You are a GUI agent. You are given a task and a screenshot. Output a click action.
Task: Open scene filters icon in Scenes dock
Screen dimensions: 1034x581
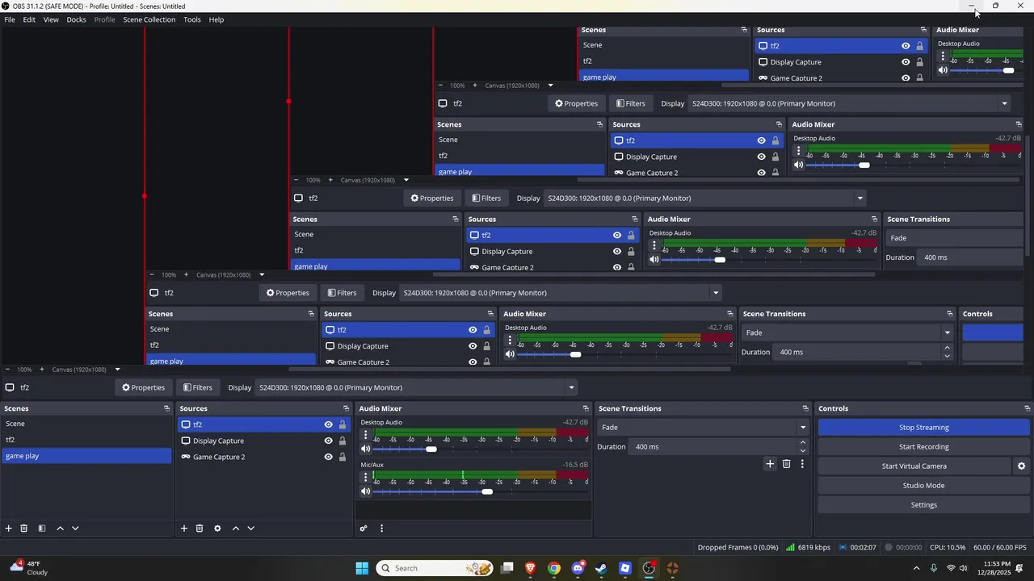click(x=42, y=529)
